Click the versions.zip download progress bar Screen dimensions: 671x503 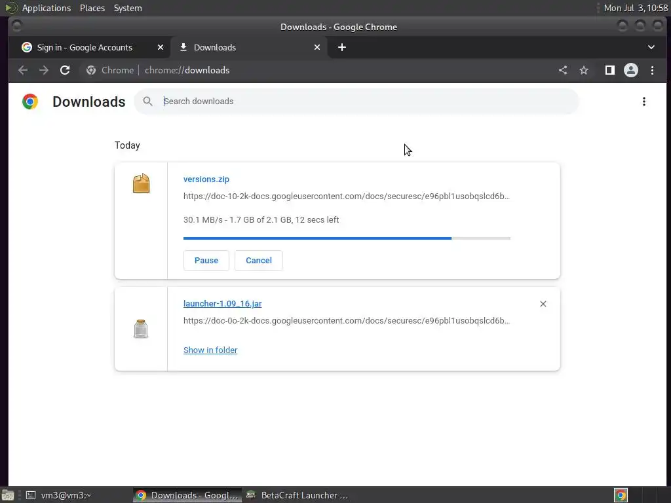click(347, 238)
